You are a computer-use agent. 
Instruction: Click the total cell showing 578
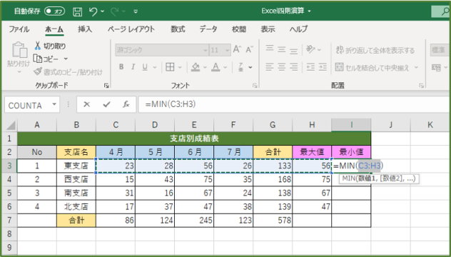(x=273, y=220)
